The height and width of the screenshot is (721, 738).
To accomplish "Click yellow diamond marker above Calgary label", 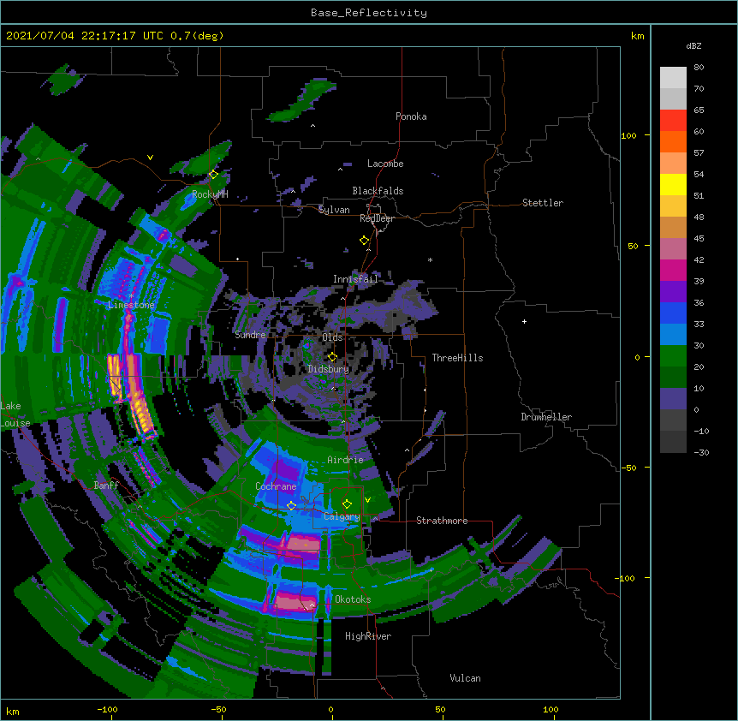I will pos(347,504).
